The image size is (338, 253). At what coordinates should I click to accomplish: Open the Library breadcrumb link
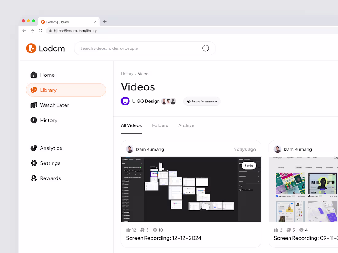[127, 74]
